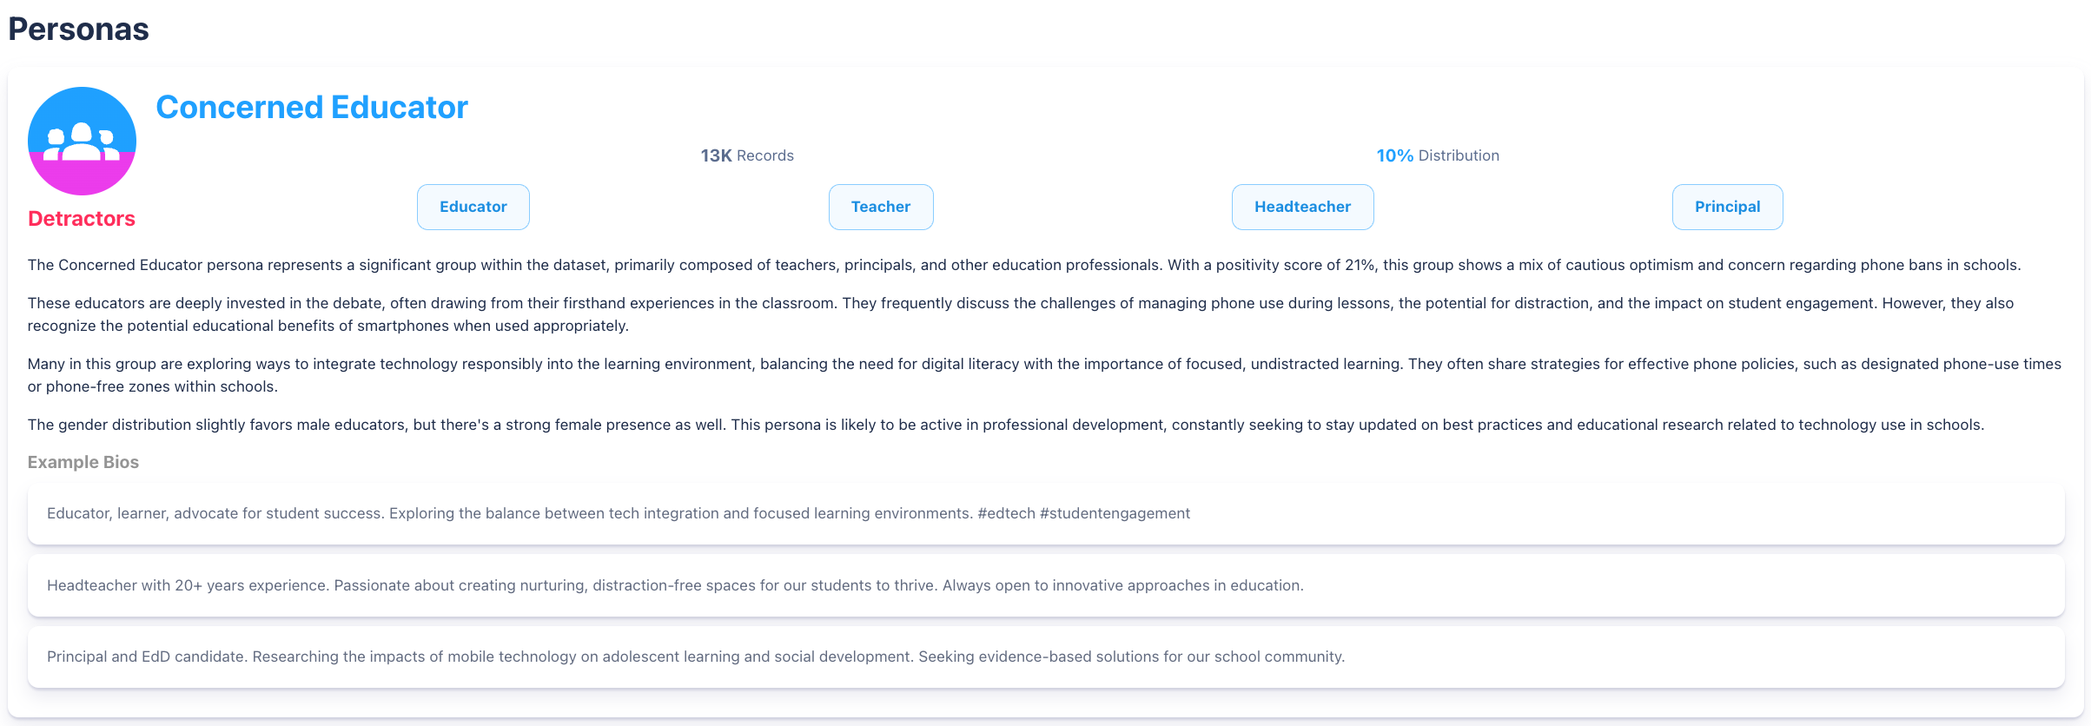Image resolution: width=2091 pixels, height=726 pixels.
Task: Click the 10% Distribution stat
Action: pos(1437,155)
